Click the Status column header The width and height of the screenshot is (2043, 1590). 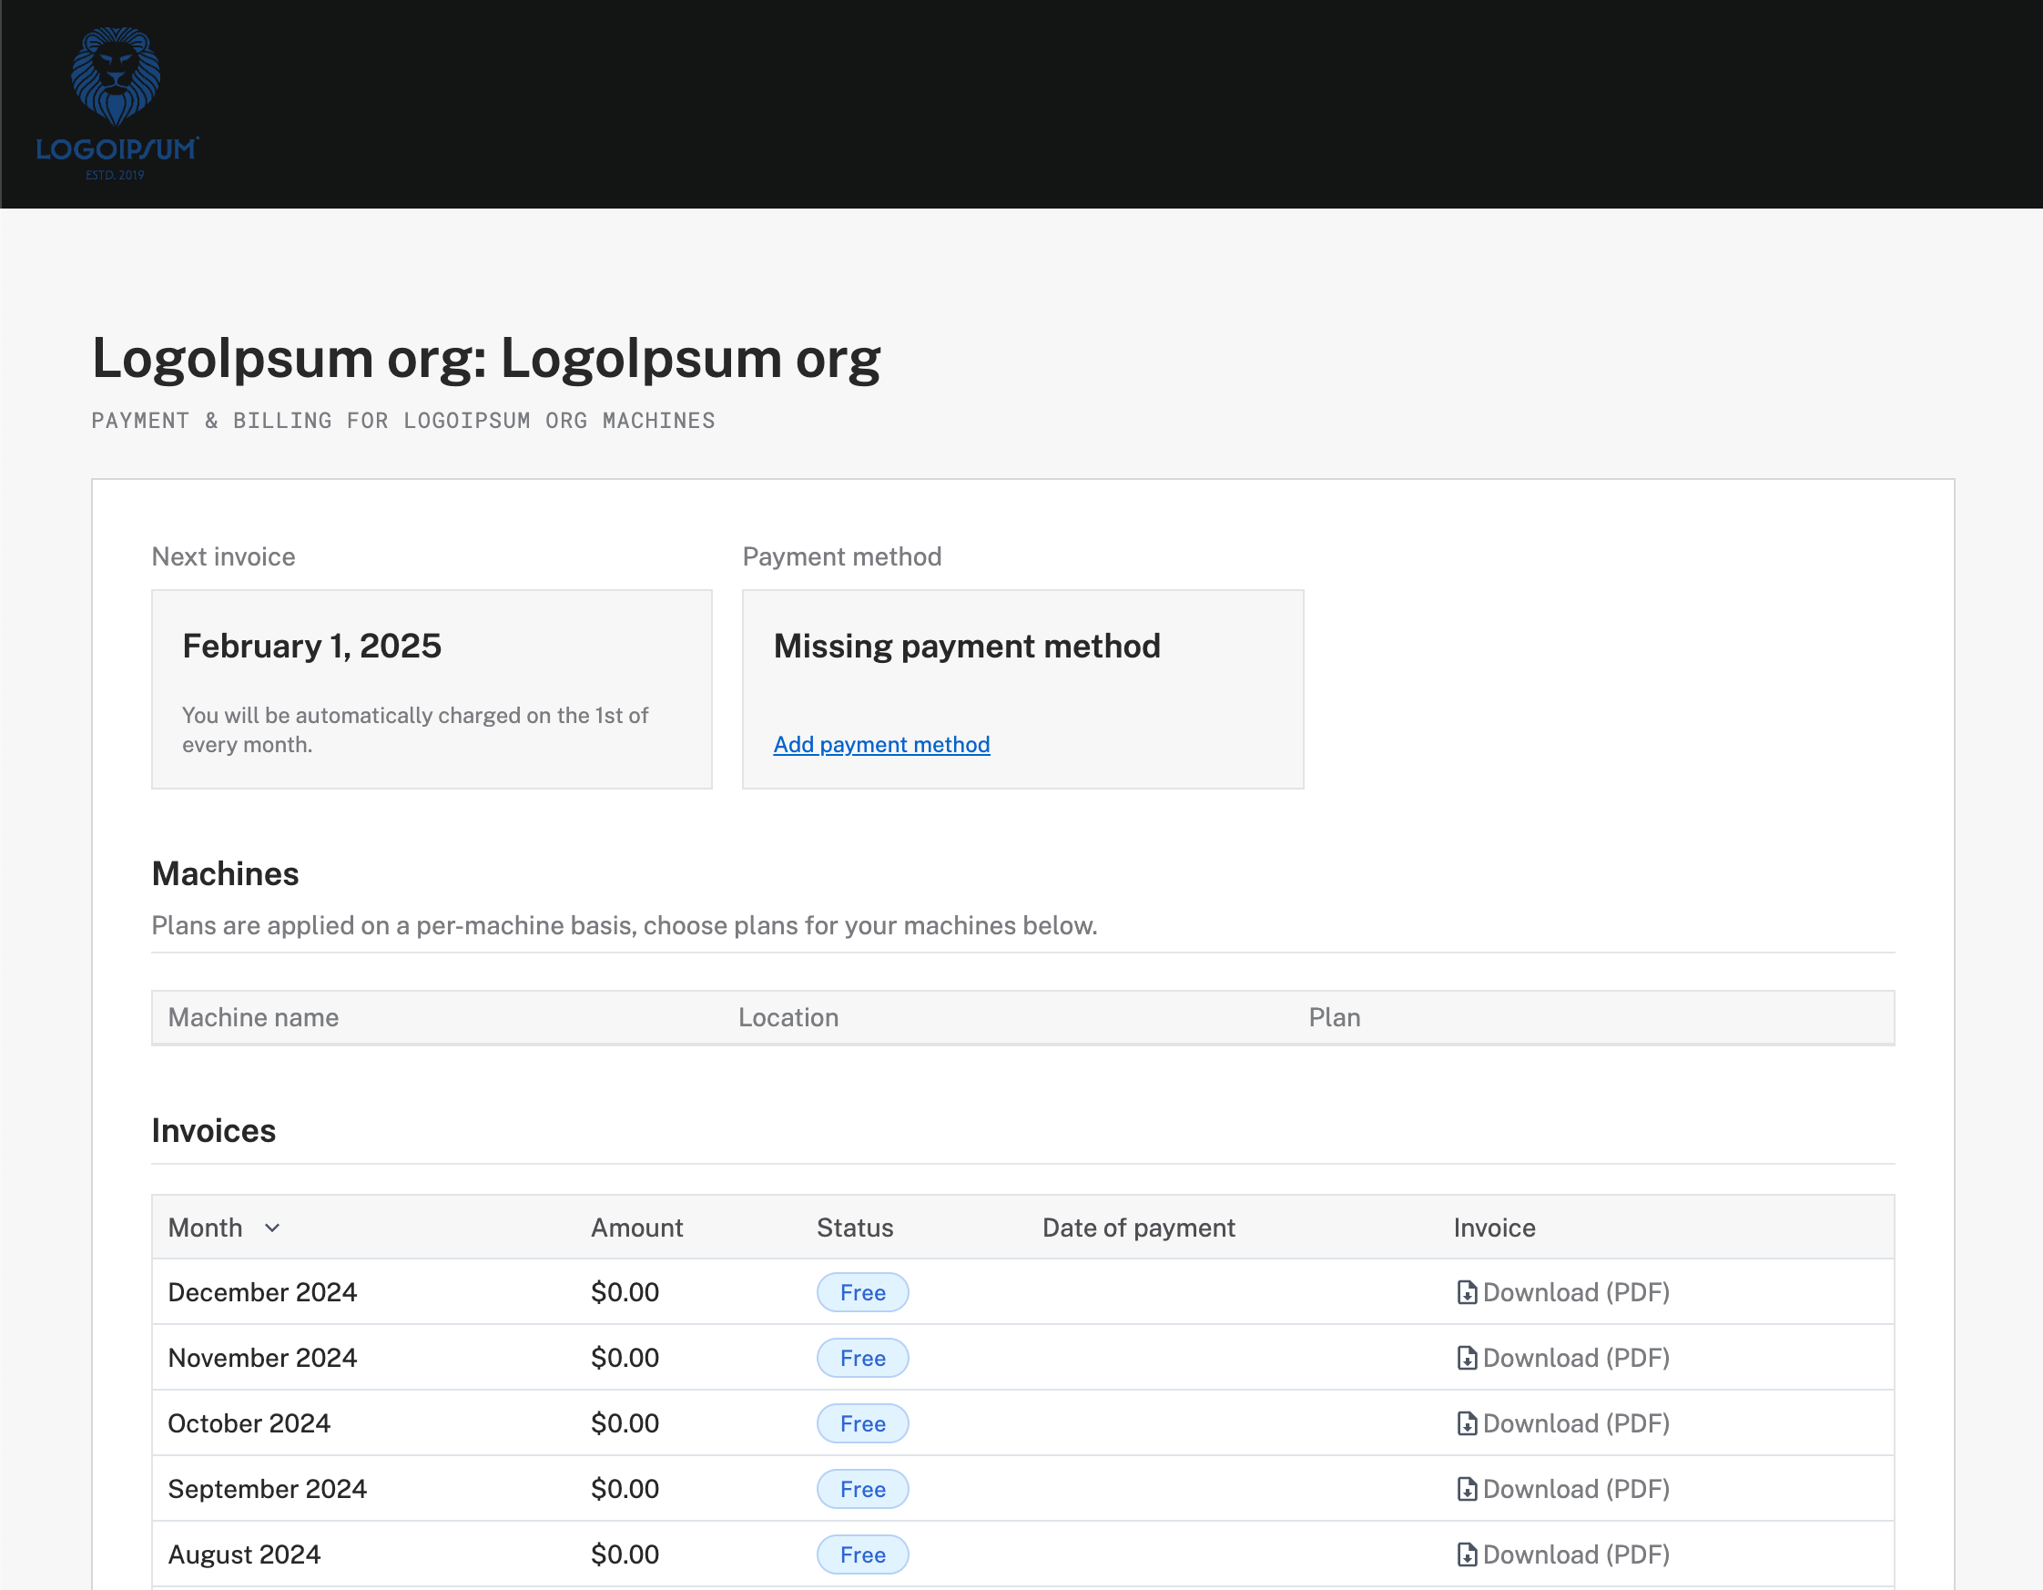(x=854, y=1228)
